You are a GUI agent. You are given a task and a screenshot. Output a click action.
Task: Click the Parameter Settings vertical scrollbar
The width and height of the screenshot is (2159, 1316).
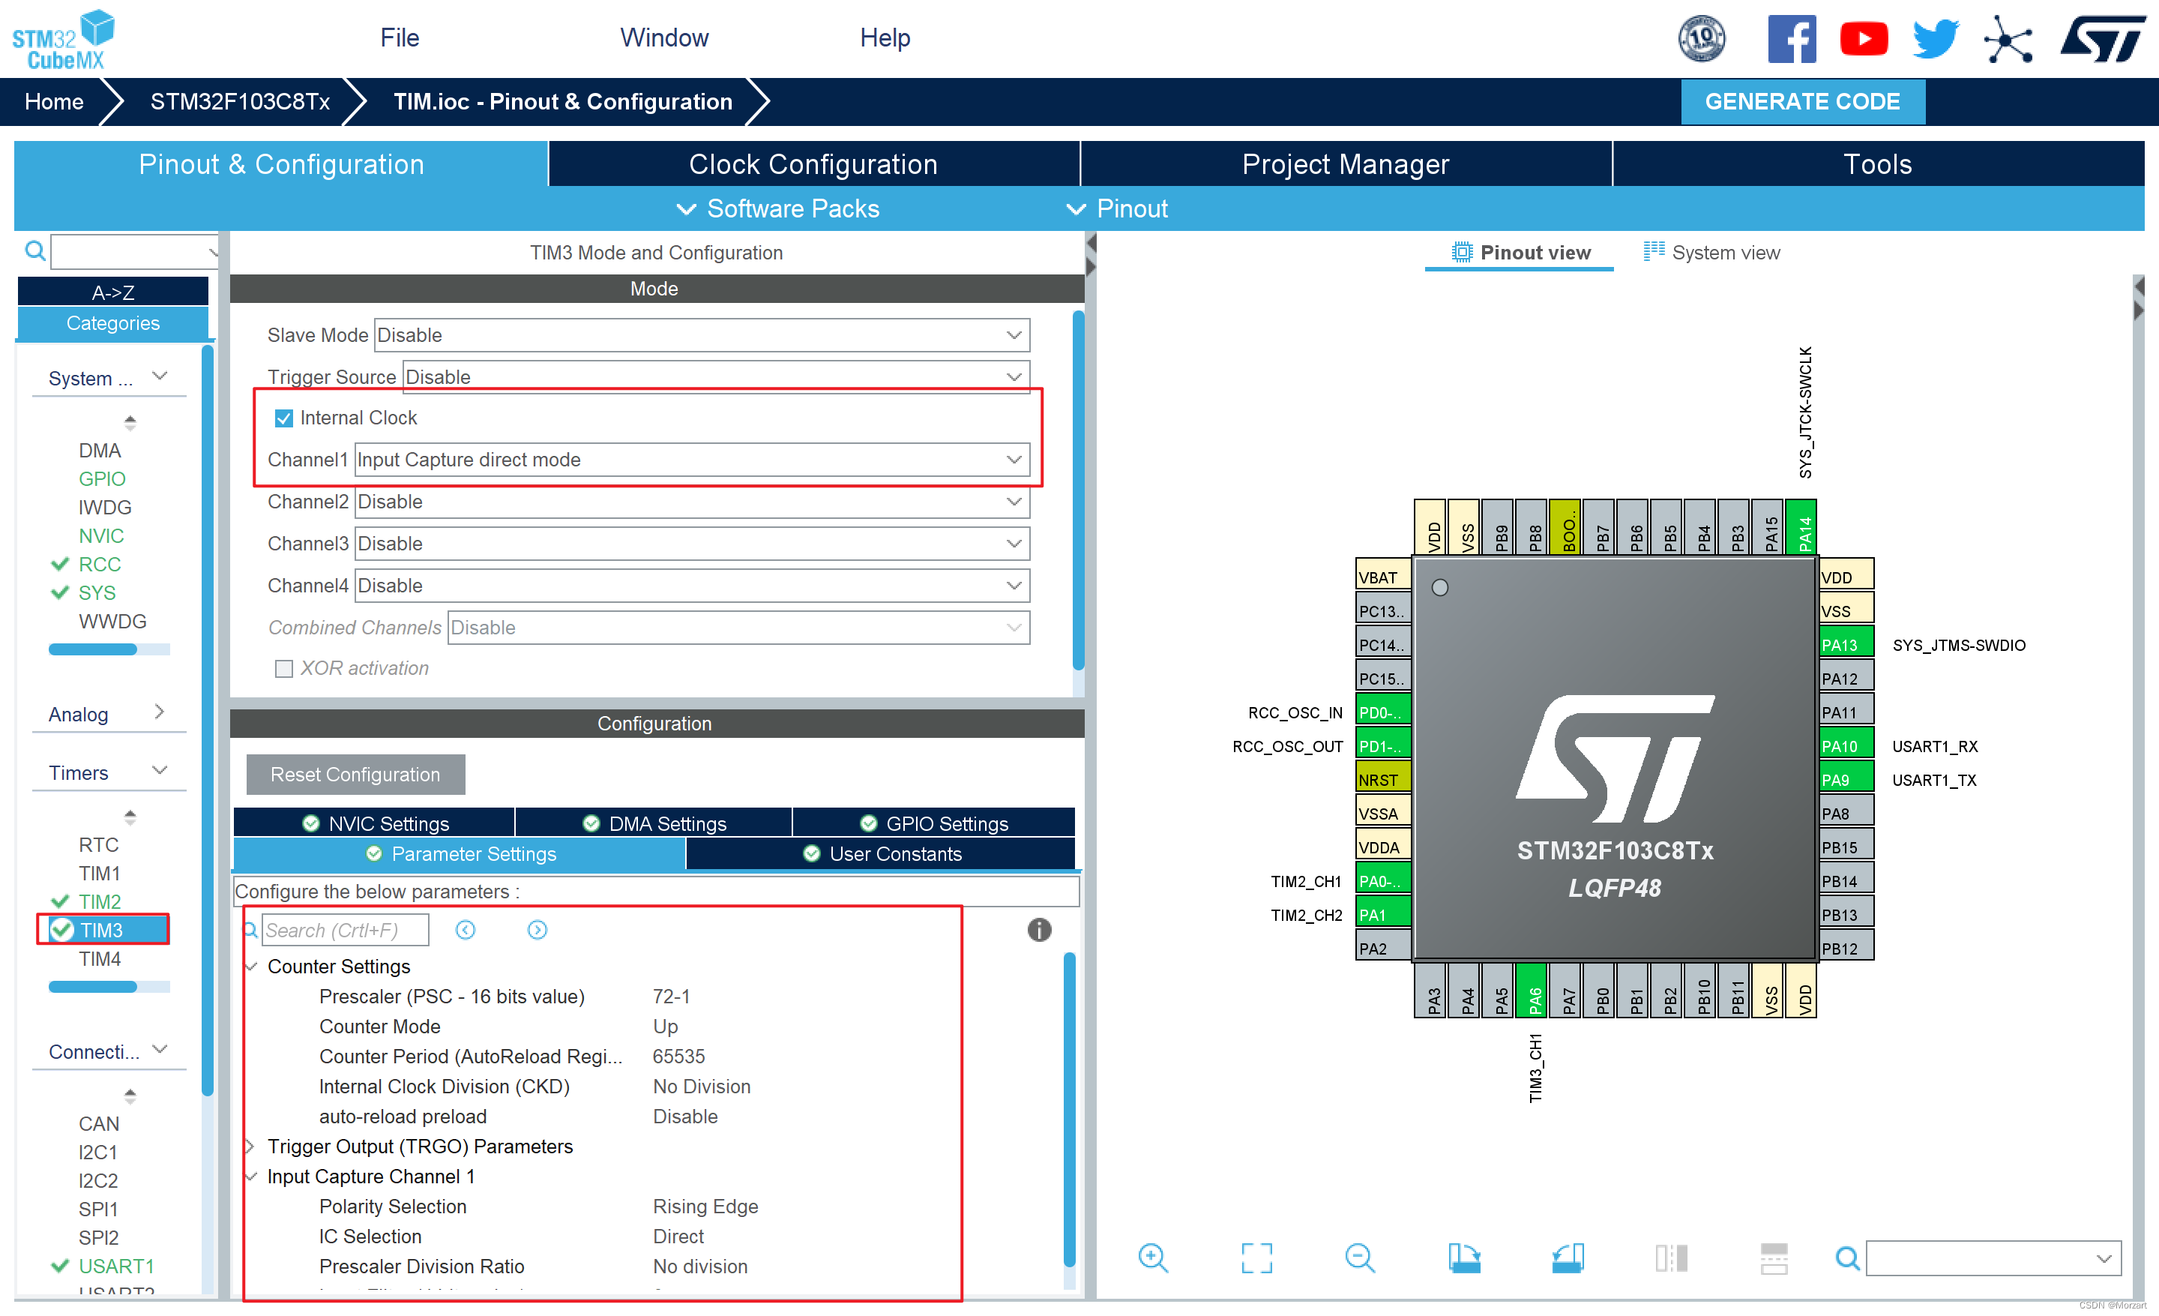coord(1069,1111)
